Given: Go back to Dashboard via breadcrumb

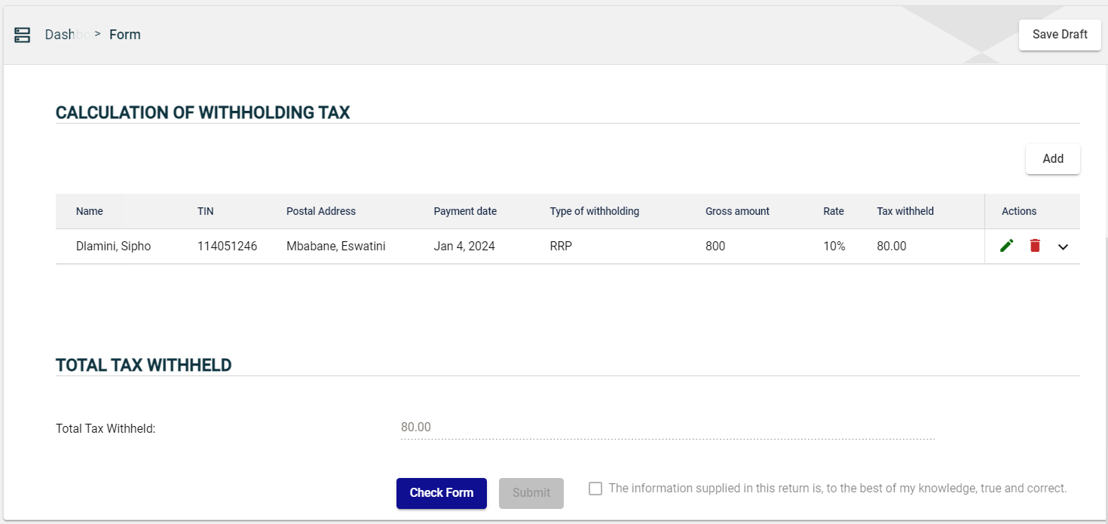Looking at the screenshot, I should (x=66, y=35).
